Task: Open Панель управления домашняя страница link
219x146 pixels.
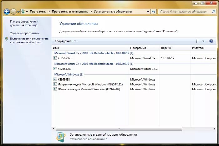Action: point(24,23)
